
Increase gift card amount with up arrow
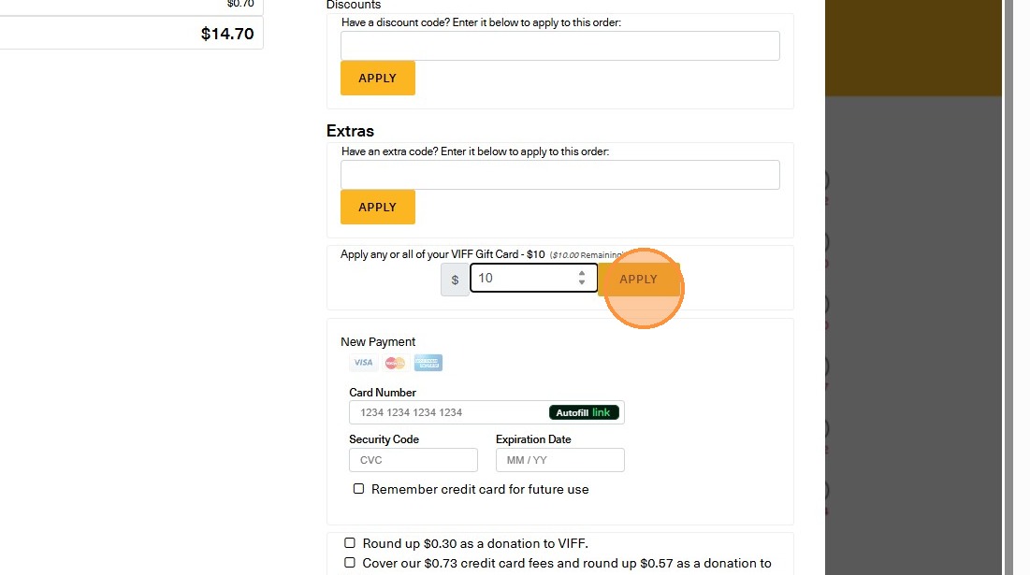[x=582, y=273]
